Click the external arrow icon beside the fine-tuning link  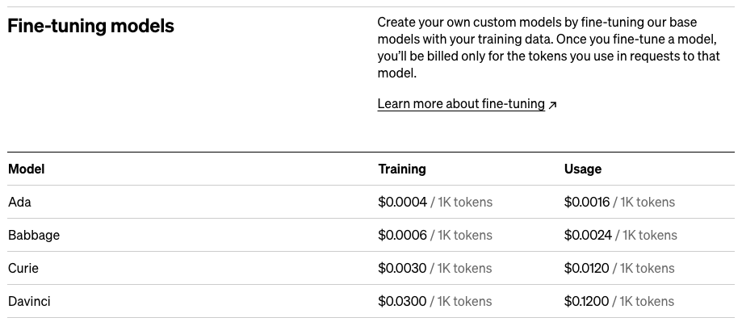[x=553, y=105]
